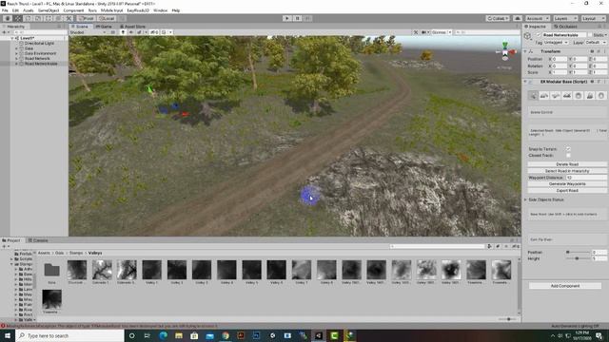Select the Move tool in toolbar
Viewport: 609px width, 342px height.
click(17, 18)
